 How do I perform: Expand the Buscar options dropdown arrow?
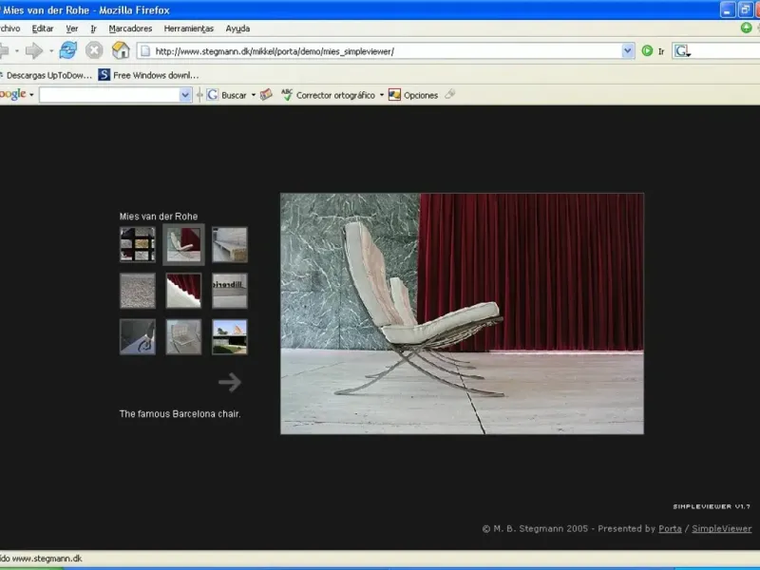tap(254, 95)
